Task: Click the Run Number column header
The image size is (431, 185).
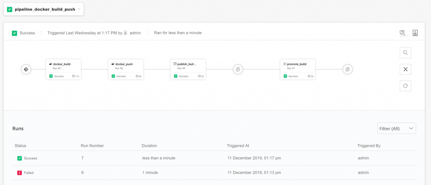Action: [92, 145]
